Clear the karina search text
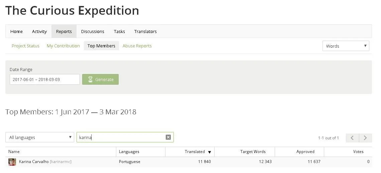The width and height of the screenshot is (381, 173). [x=168, y=137]
